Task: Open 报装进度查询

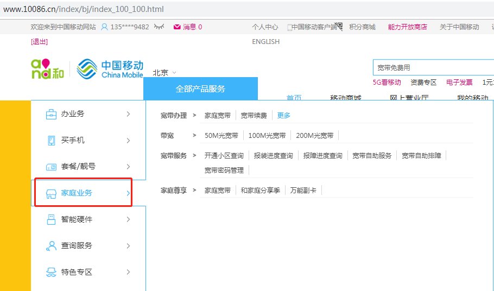Action: [x=274, y=156]
